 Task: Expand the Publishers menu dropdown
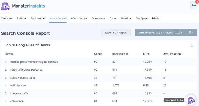(37, 18)
